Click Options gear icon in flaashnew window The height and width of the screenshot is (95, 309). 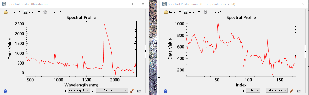[x=45, y=12]
